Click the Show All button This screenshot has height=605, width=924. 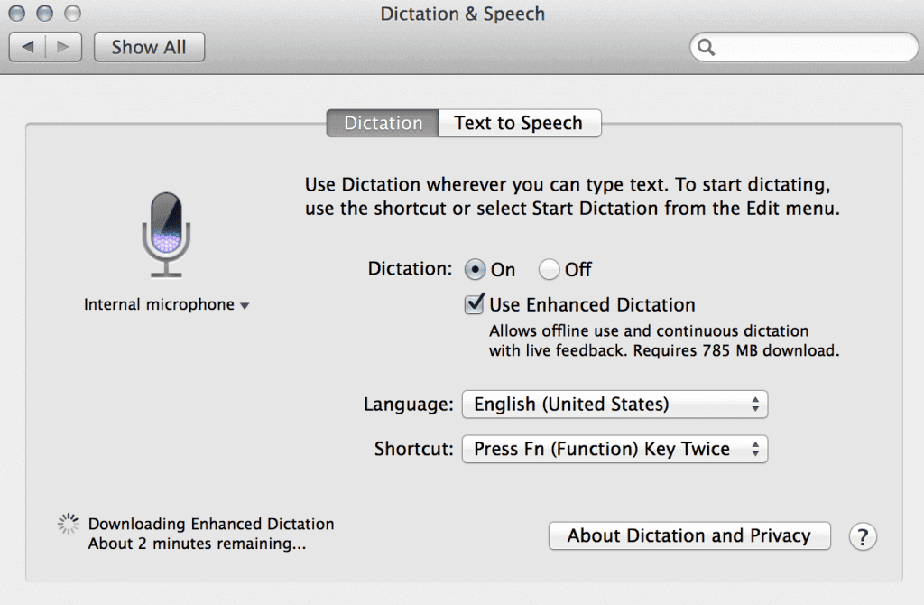[149, 46]
